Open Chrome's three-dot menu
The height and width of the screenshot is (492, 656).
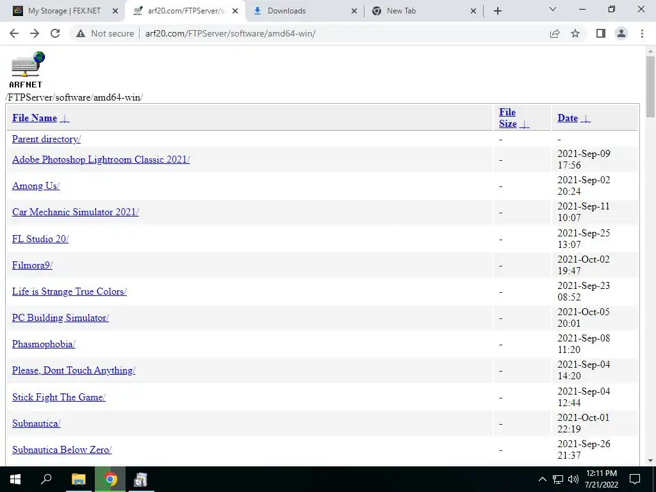(x=642, y=33)
